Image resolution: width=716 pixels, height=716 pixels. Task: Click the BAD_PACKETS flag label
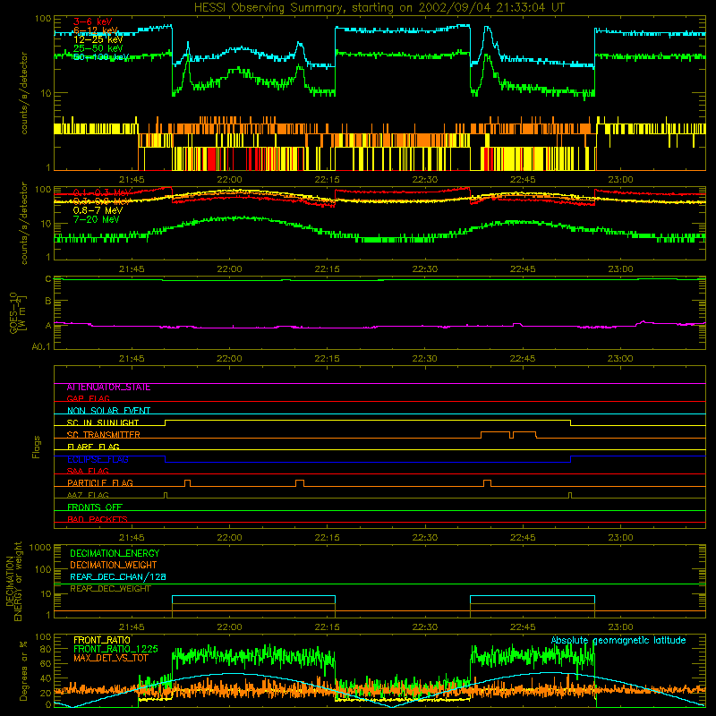click(98, 519)
